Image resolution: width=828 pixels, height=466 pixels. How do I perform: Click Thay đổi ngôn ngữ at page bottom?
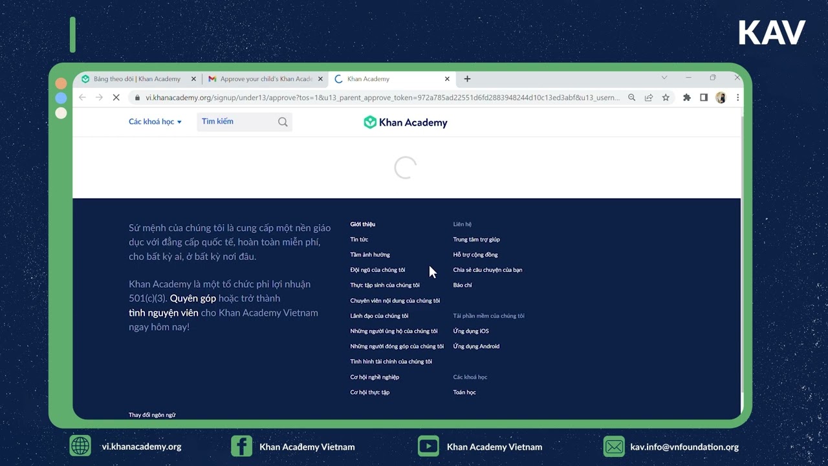pos(152,415)
